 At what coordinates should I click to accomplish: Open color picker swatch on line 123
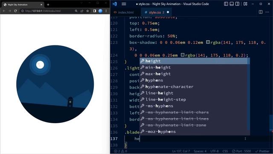click(208, 42)
